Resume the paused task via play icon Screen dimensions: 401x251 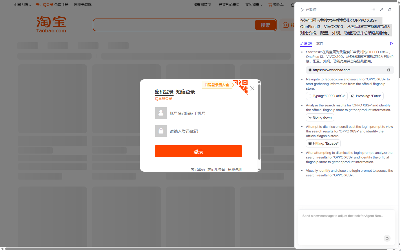click(x=302, y=10)
